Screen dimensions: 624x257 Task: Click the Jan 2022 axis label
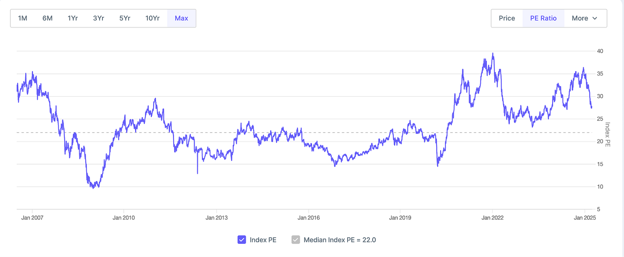[492, 218]
